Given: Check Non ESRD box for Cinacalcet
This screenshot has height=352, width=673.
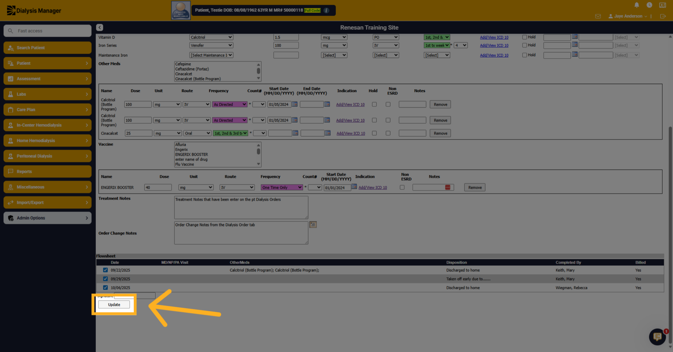Looking at the screenshot, I should click(x=388, y=133).
